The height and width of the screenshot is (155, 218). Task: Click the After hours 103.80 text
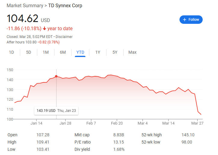click(x=22, y=42)
